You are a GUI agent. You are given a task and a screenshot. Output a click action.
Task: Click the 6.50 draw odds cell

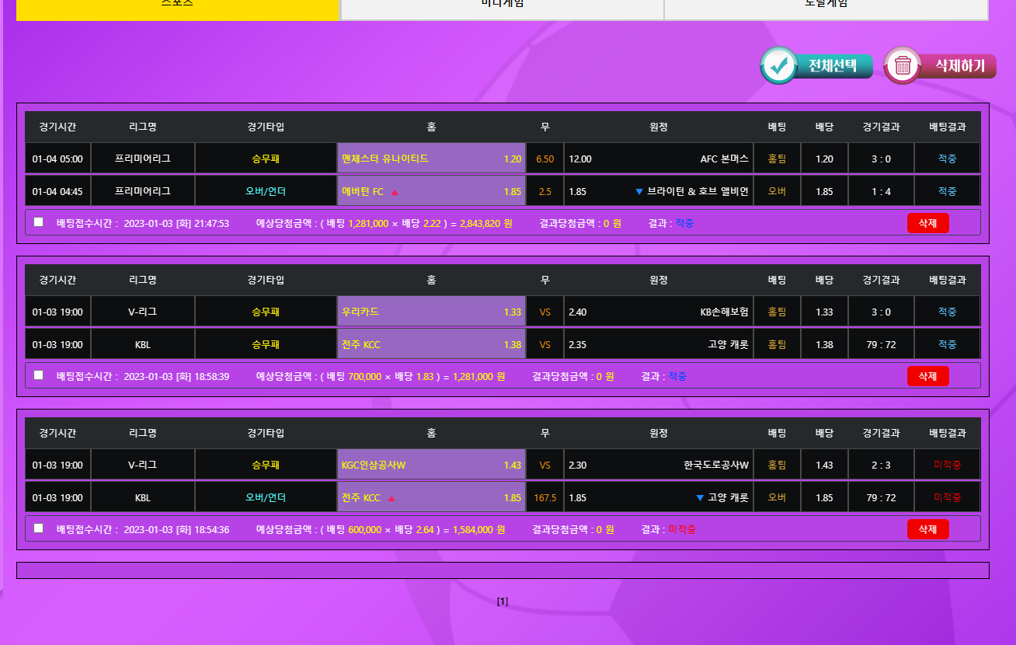pyautogui.click(x=545, y=159)
